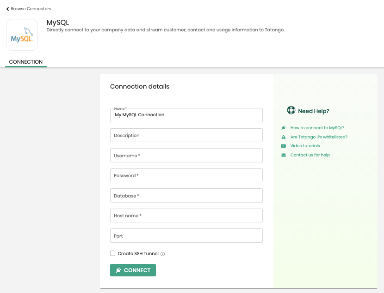This screenshot has width=384, height=293.
Task: Open Are Totango IPs whitelisted link
Action: point(319,137)
